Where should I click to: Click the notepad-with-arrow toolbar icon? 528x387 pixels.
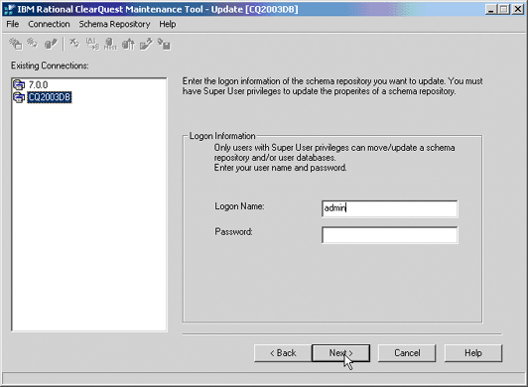146,44
